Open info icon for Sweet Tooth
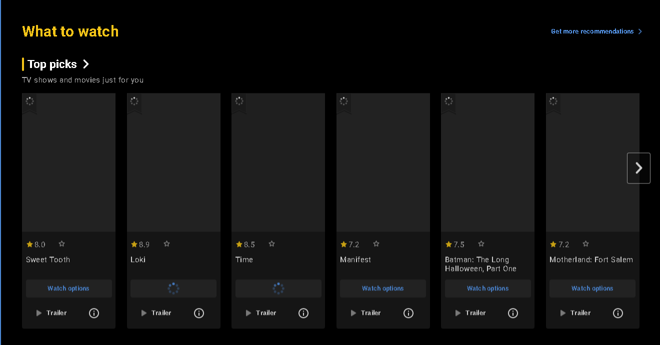 (x=94, y=313)
